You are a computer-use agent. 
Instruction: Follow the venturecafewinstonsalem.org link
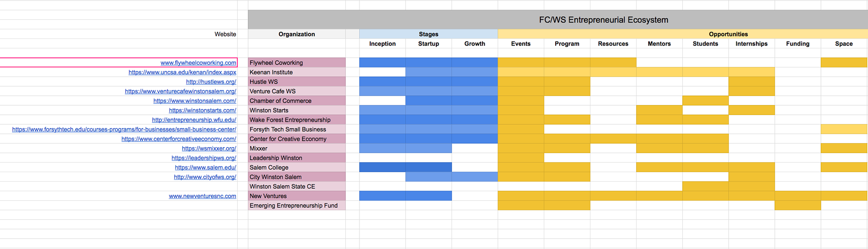click(180, 91)
